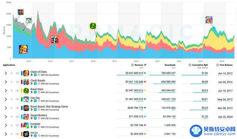The height and width of the screenshot is (139, 237).
Task: Toggle visibility eye for Clash Royale
Action: [x=17, y=82]
